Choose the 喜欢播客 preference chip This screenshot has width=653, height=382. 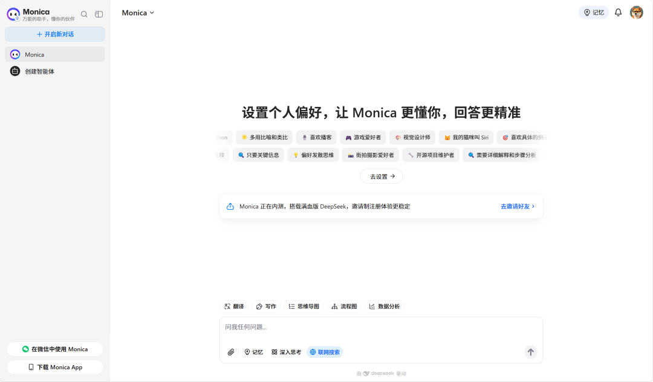(x=316, y=137)
